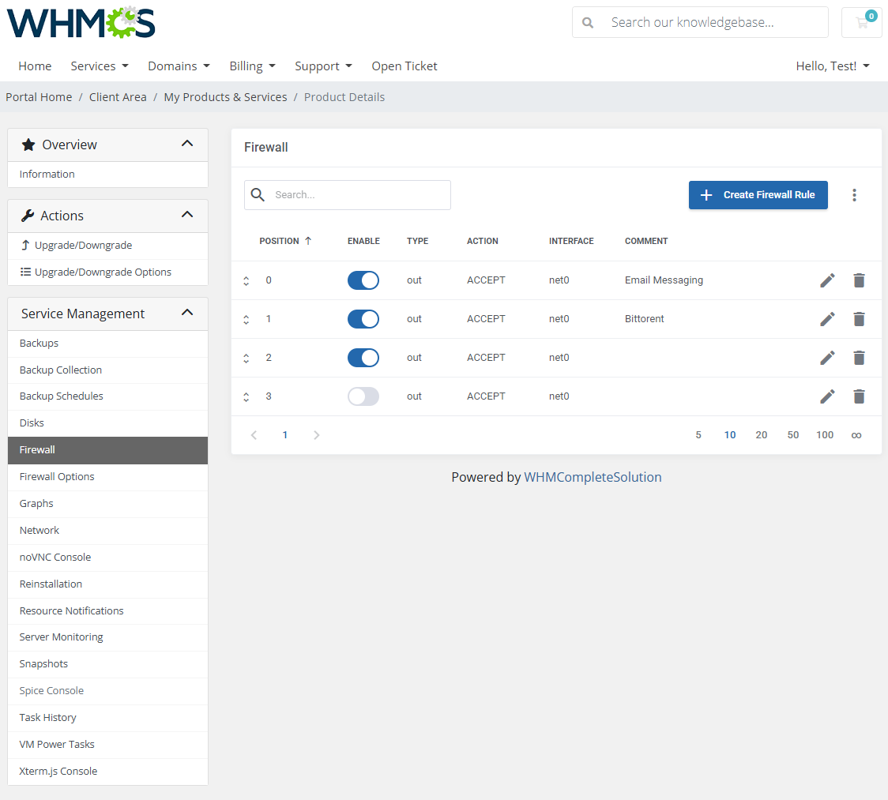
Task: Show 5 entries per page
Action: point(698,435)
